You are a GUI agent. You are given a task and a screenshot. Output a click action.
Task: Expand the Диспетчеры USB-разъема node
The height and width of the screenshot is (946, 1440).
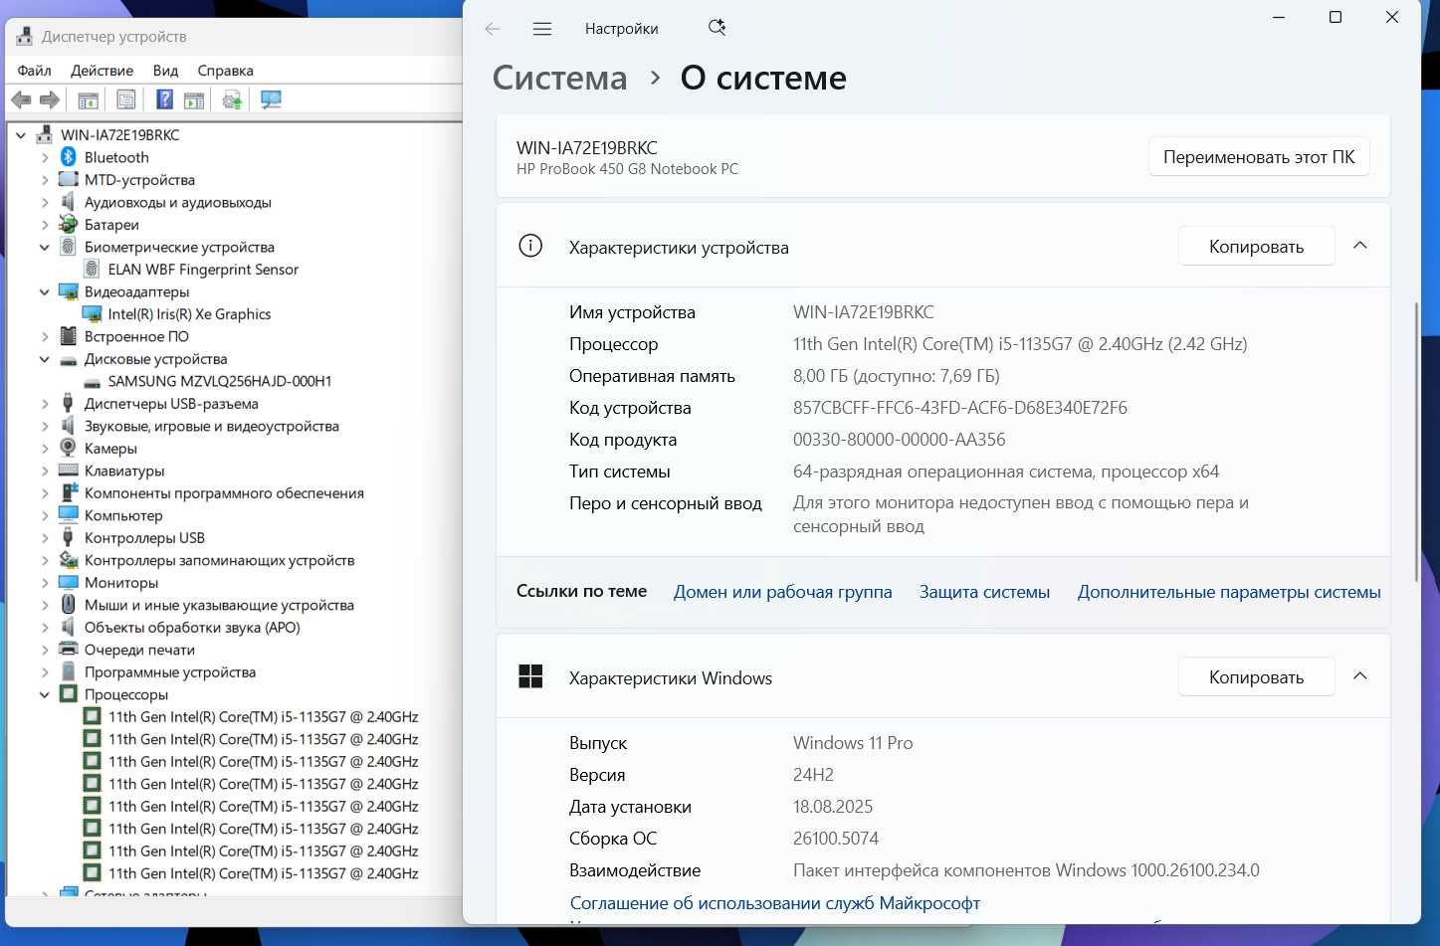pyautogui.click(x=45, y=404)
